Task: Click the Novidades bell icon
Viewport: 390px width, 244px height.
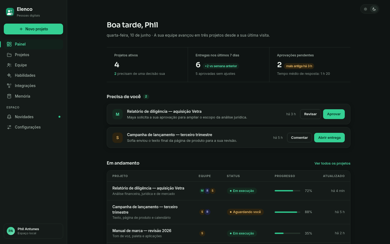Action: pyautogui.click(x=9, y=117)
